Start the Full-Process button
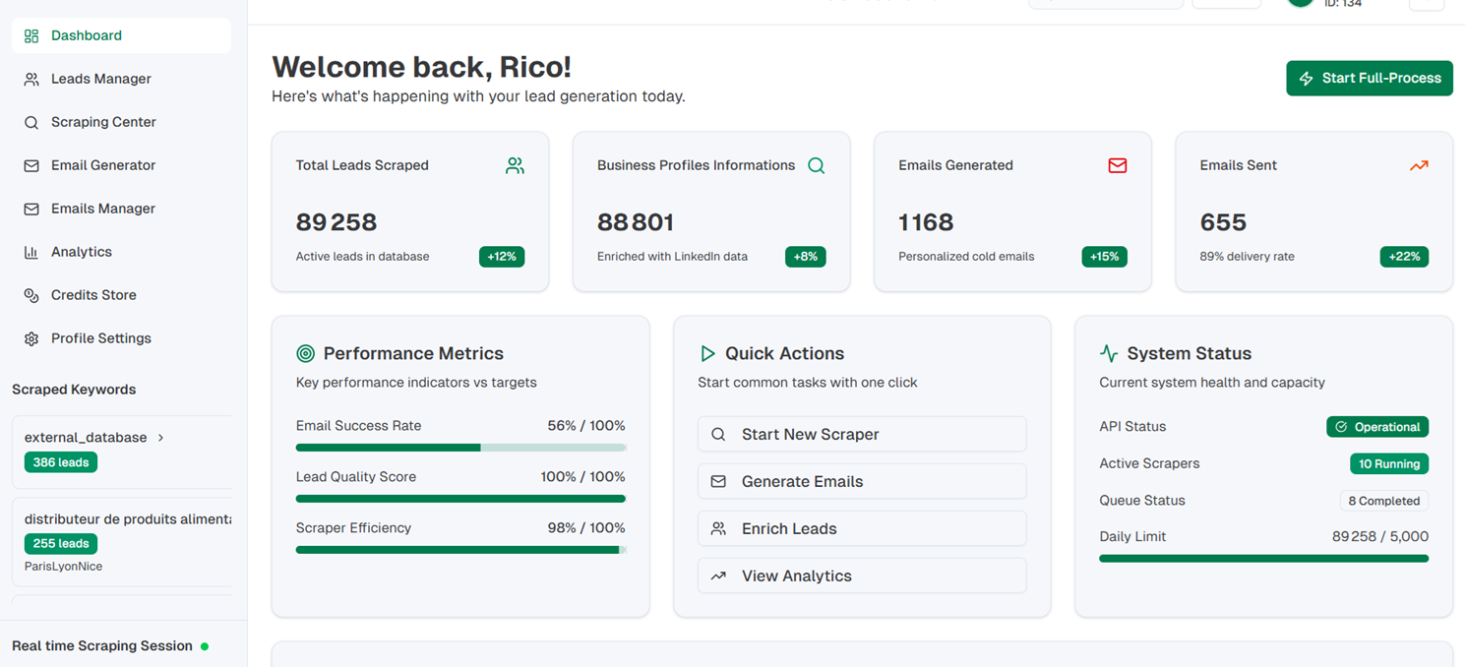This screenshot has width=1465, height=667. coord(1370,79)
